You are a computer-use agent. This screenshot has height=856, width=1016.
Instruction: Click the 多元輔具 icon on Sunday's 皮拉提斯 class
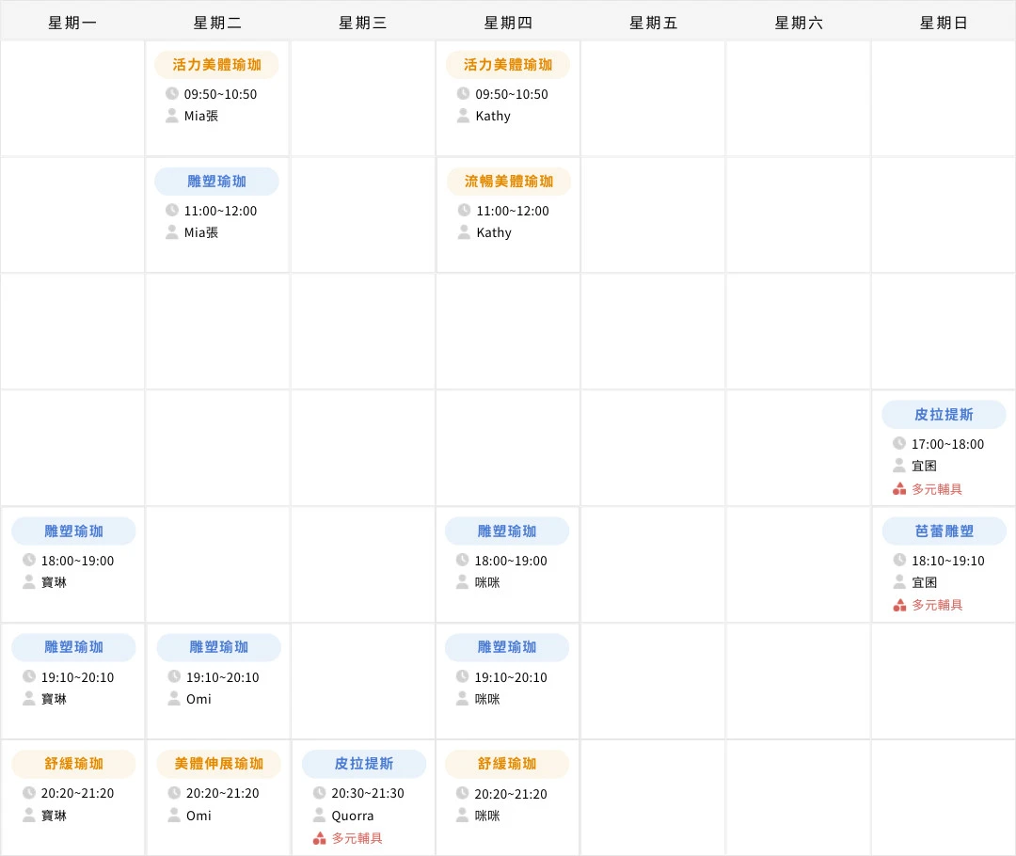[900, 488]
